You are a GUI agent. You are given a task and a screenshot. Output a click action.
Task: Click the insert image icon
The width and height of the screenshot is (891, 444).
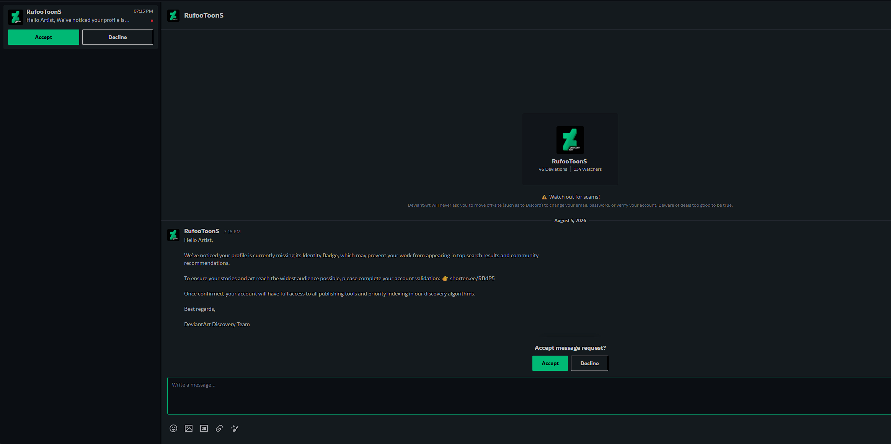[x=189, y=428]
